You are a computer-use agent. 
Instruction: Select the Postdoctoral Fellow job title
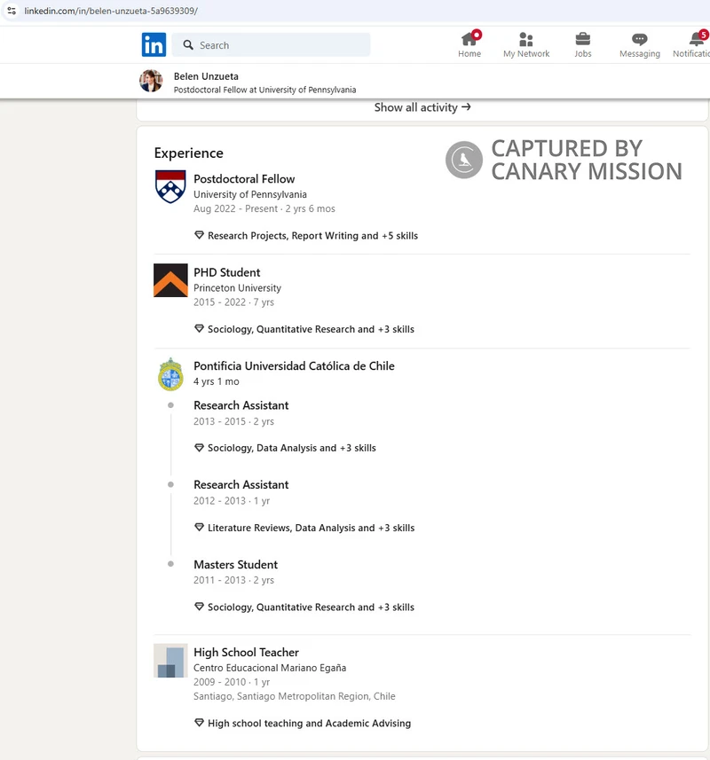[x=244, y=179]
